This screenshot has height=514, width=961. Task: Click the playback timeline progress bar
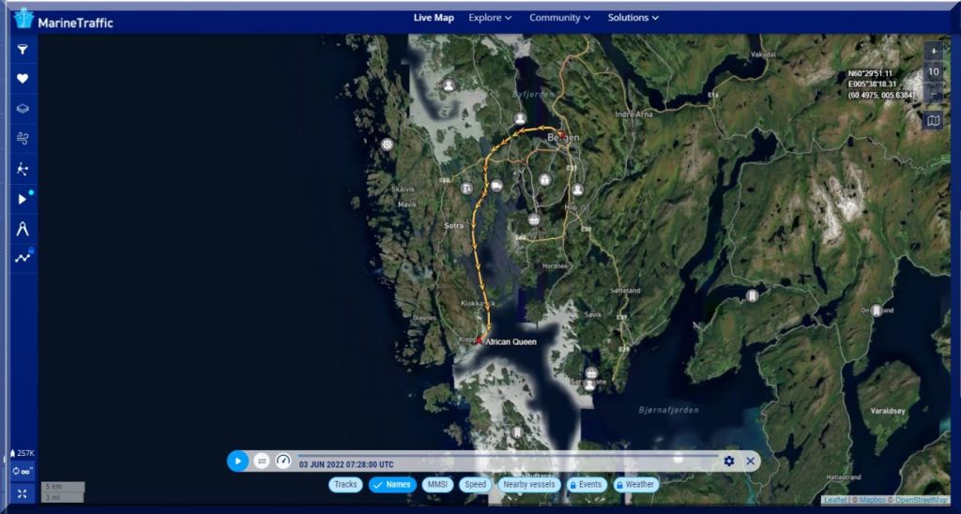point(507,456)
